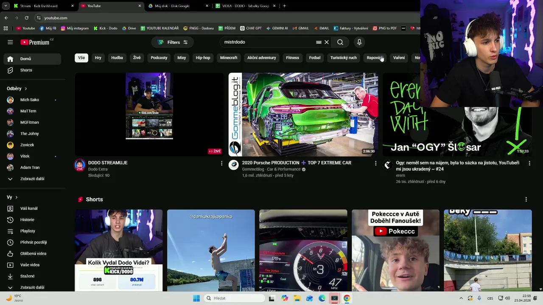Clear the search box with the X
The image size is (543, 305).
pos(327,42)
